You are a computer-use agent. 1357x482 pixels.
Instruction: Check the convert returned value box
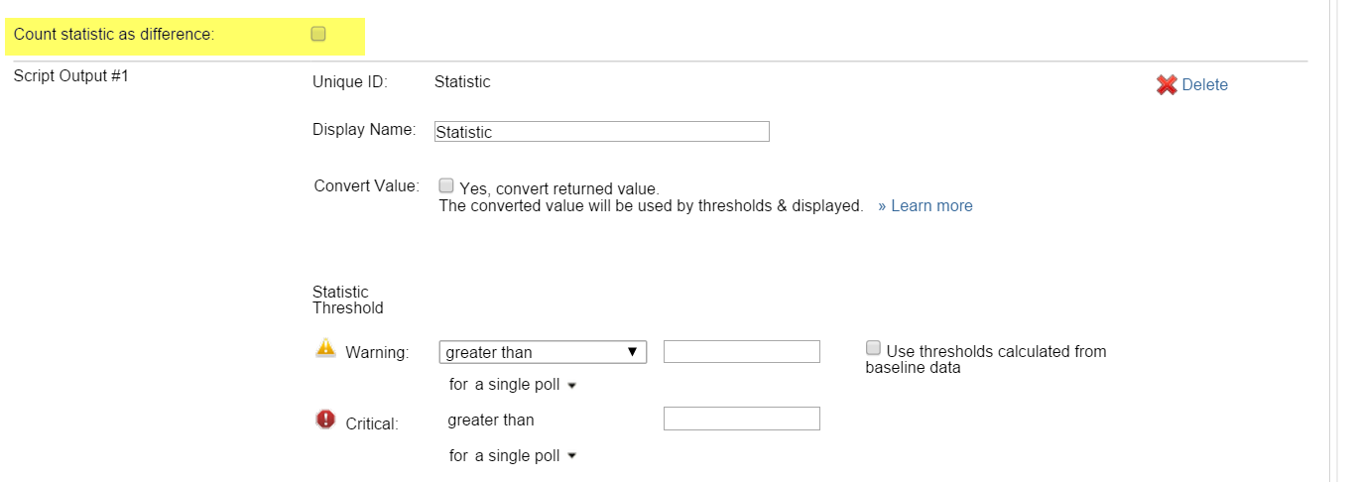446,185
